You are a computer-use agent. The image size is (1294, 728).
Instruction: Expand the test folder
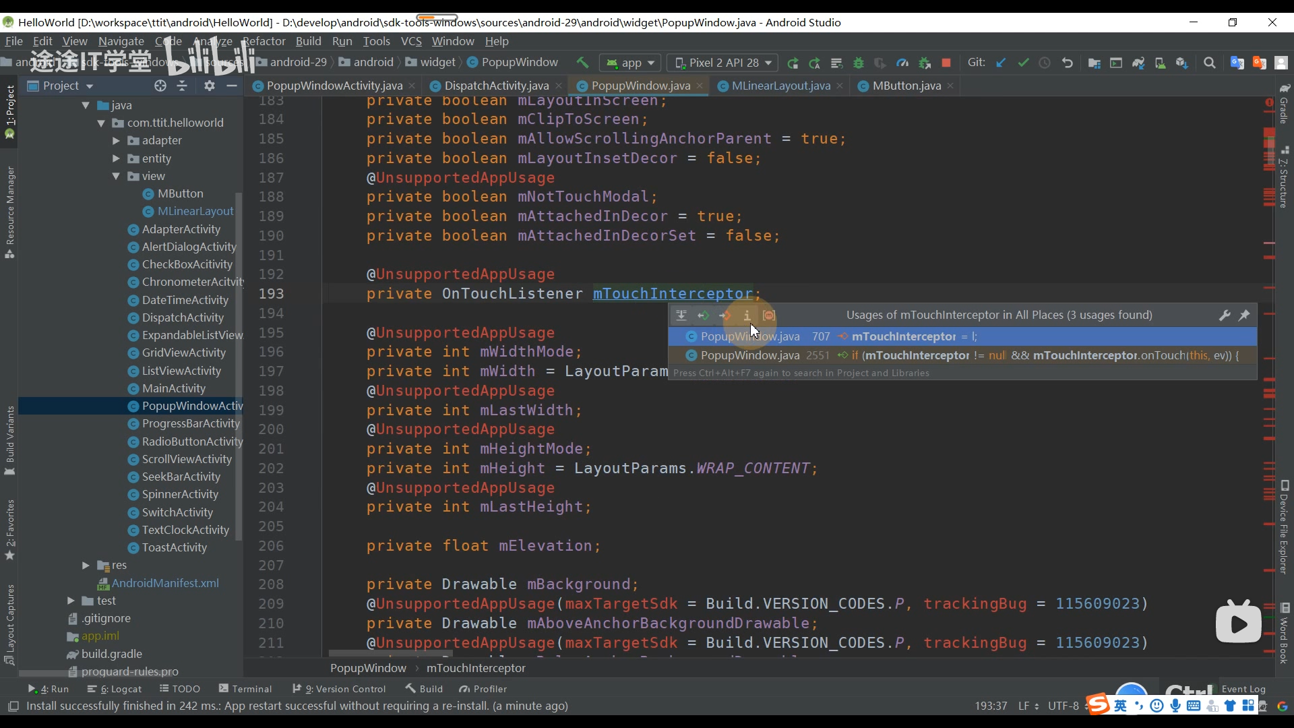(x=71, y=601)
